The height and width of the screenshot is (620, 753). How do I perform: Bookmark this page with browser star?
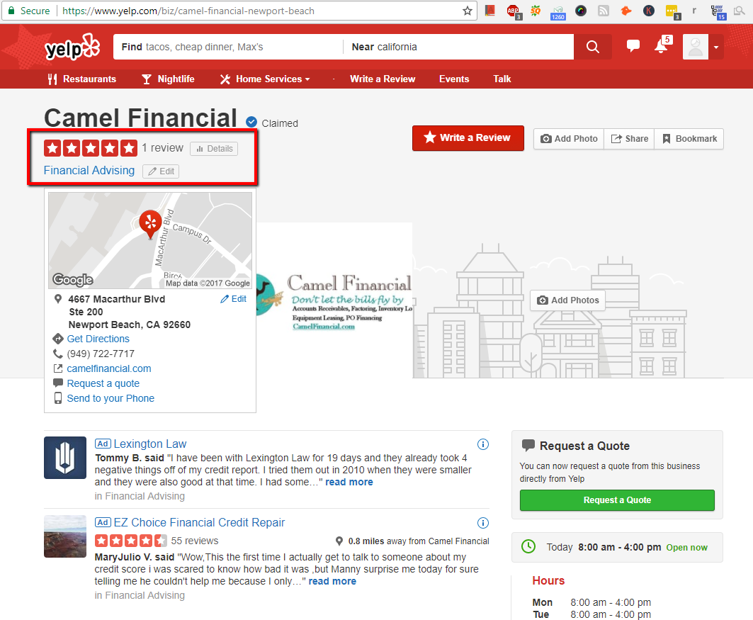coord(468,11)
